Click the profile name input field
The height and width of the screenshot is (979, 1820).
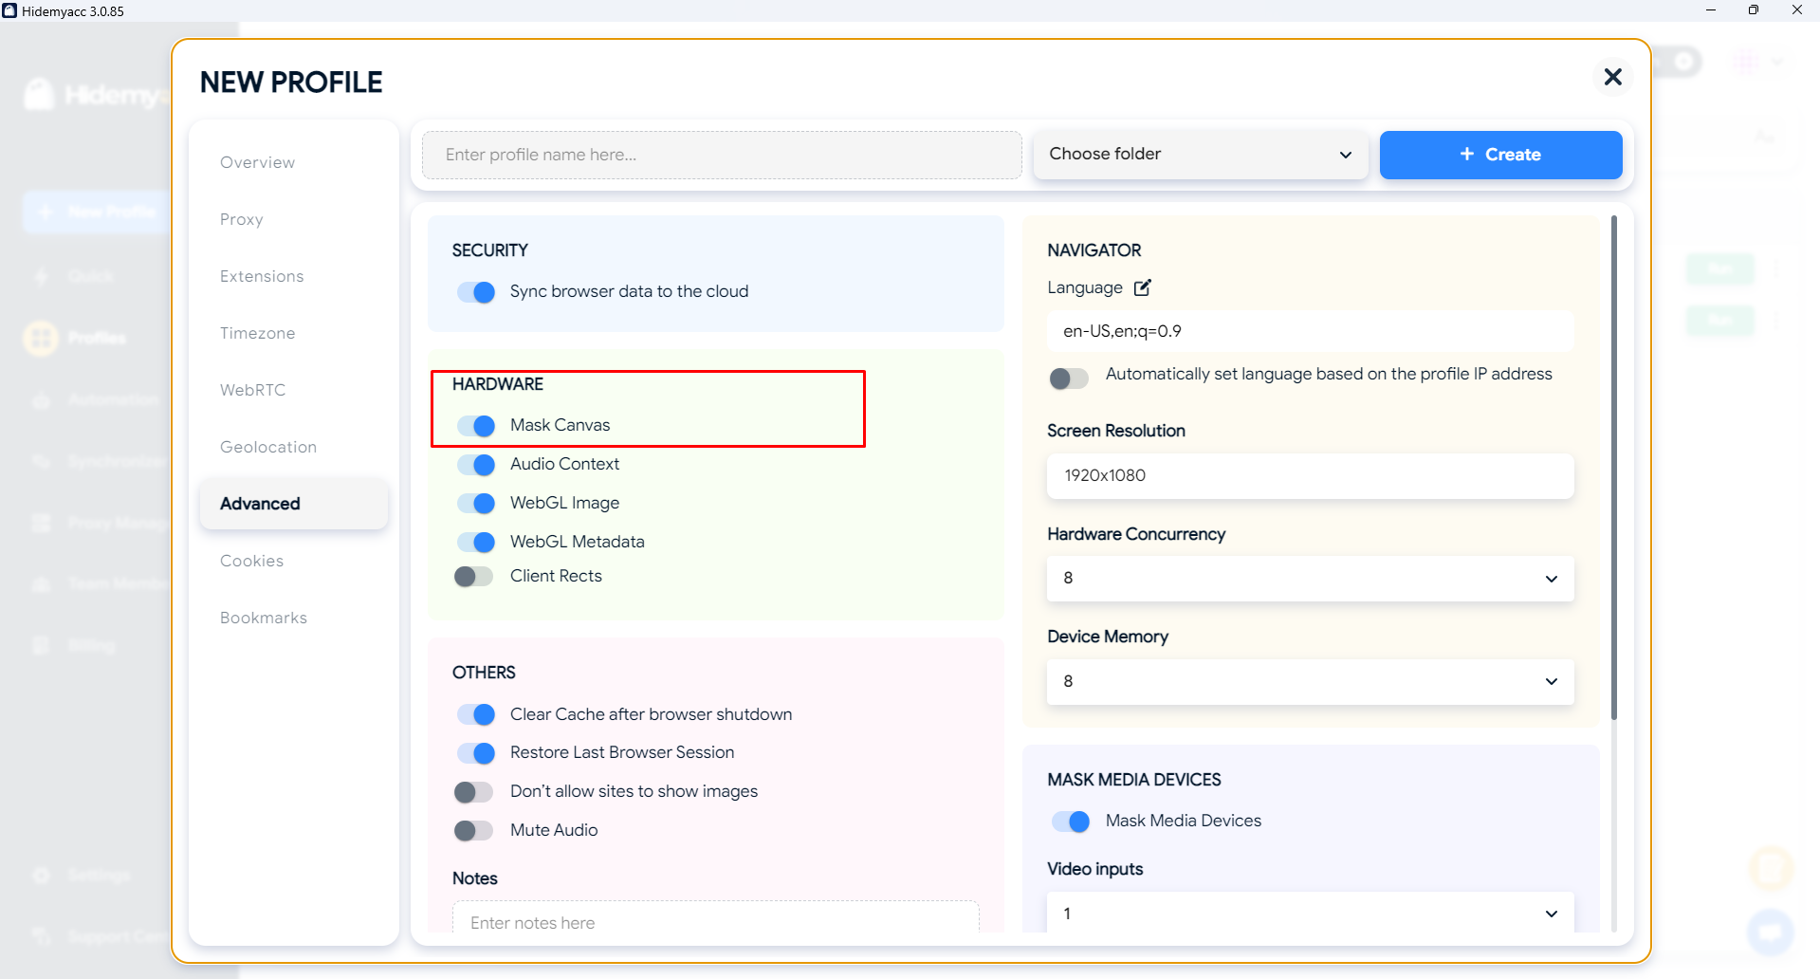[x=722, y=155]
